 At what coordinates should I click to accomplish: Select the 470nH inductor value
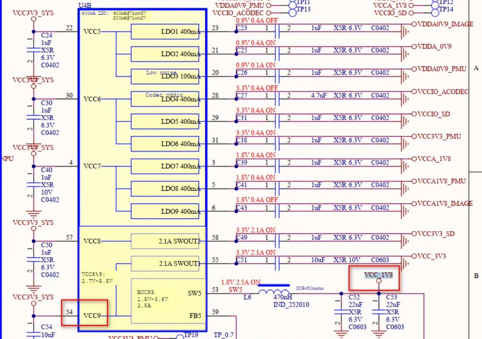point(283,297)
